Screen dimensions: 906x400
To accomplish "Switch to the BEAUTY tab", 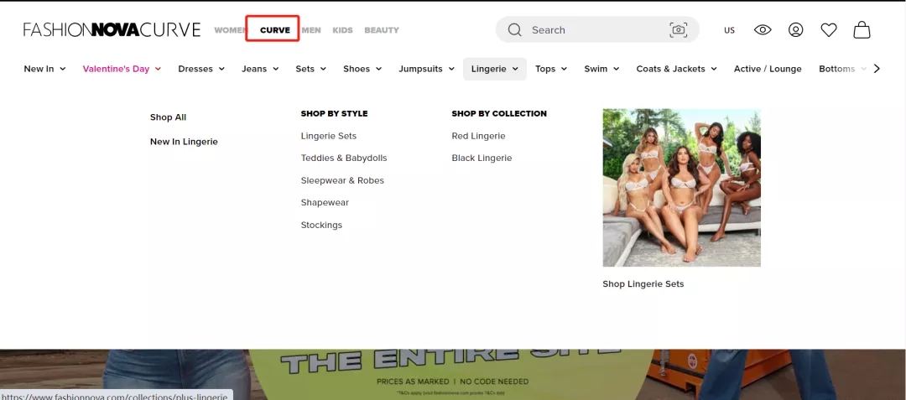I will (382, 30).
